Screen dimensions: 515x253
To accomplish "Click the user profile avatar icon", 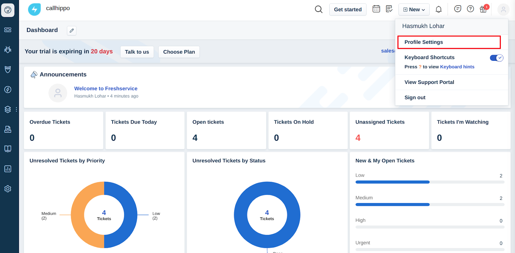I will click(503, 10).
